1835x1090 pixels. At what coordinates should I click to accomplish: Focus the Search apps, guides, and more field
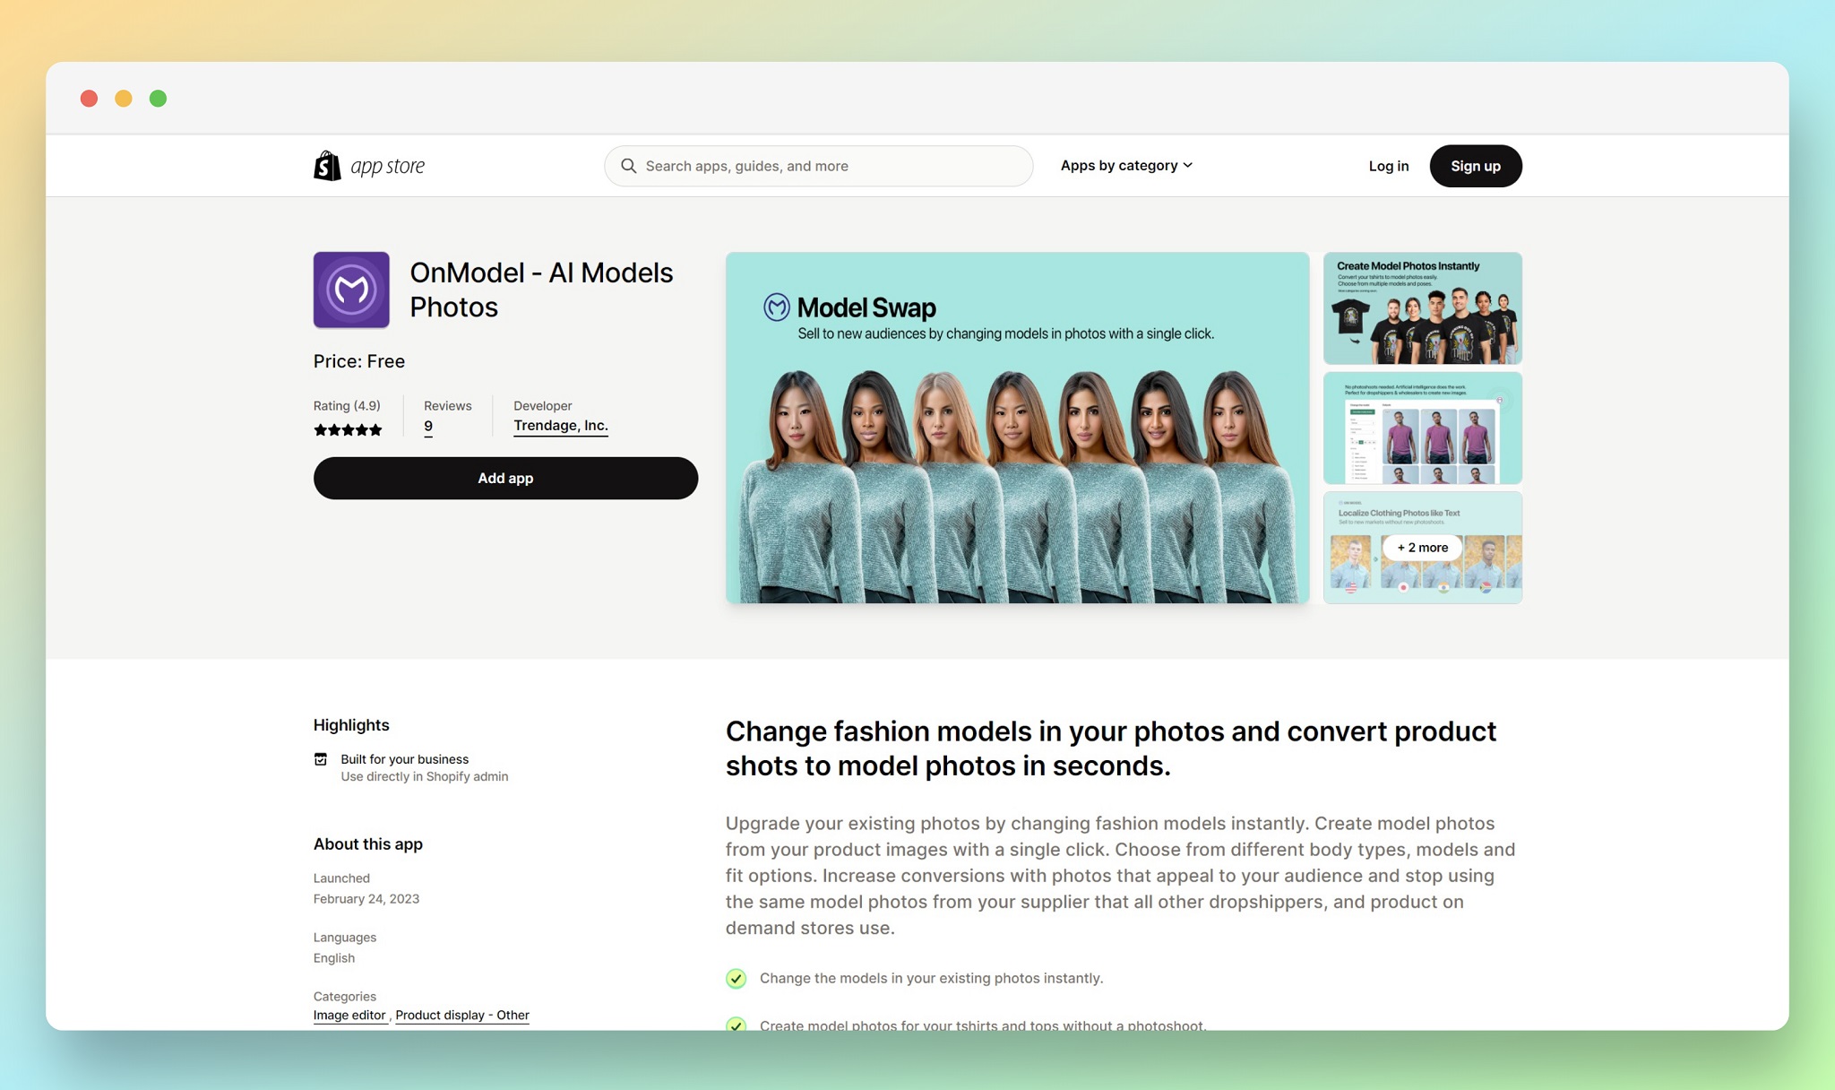tap(818, 166)
